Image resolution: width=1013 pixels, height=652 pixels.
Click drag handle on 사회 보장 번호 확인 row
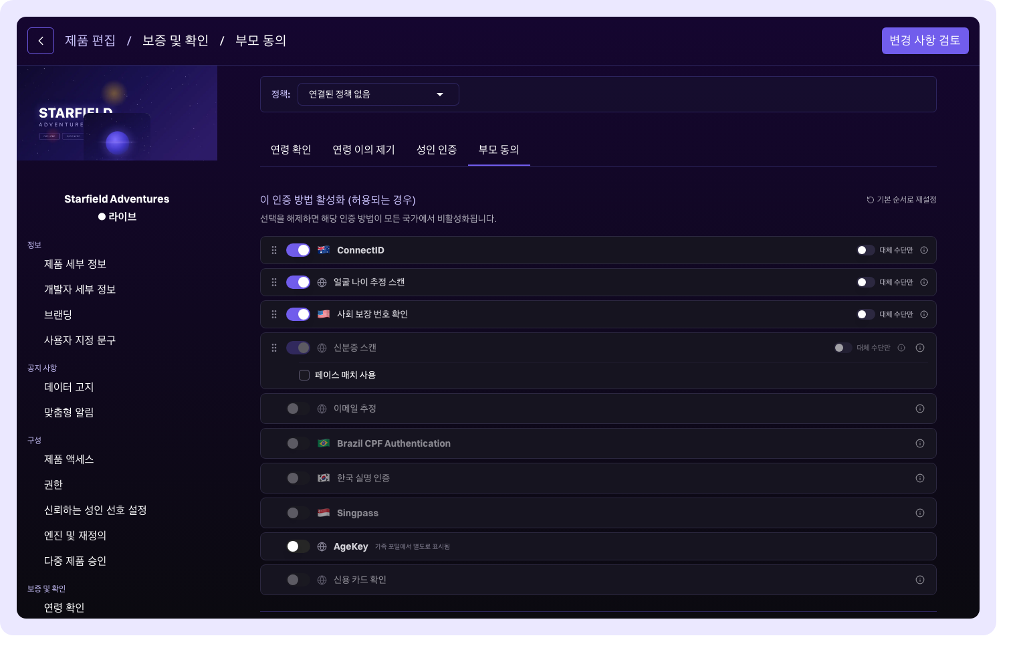pos(274,314)
